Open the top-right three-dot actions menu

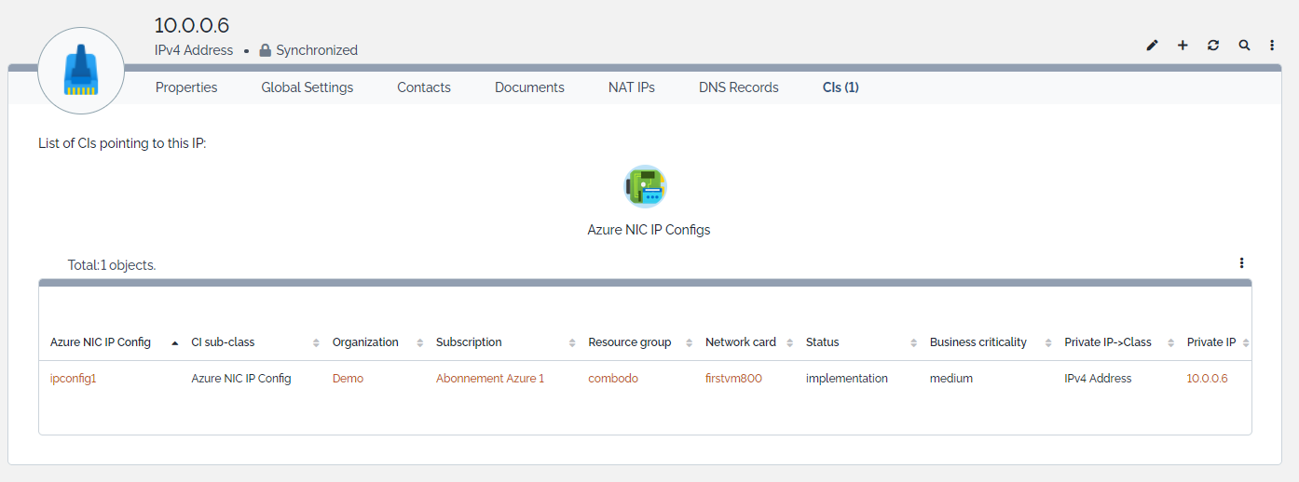pyautogui.click(x=1272, y=45)
